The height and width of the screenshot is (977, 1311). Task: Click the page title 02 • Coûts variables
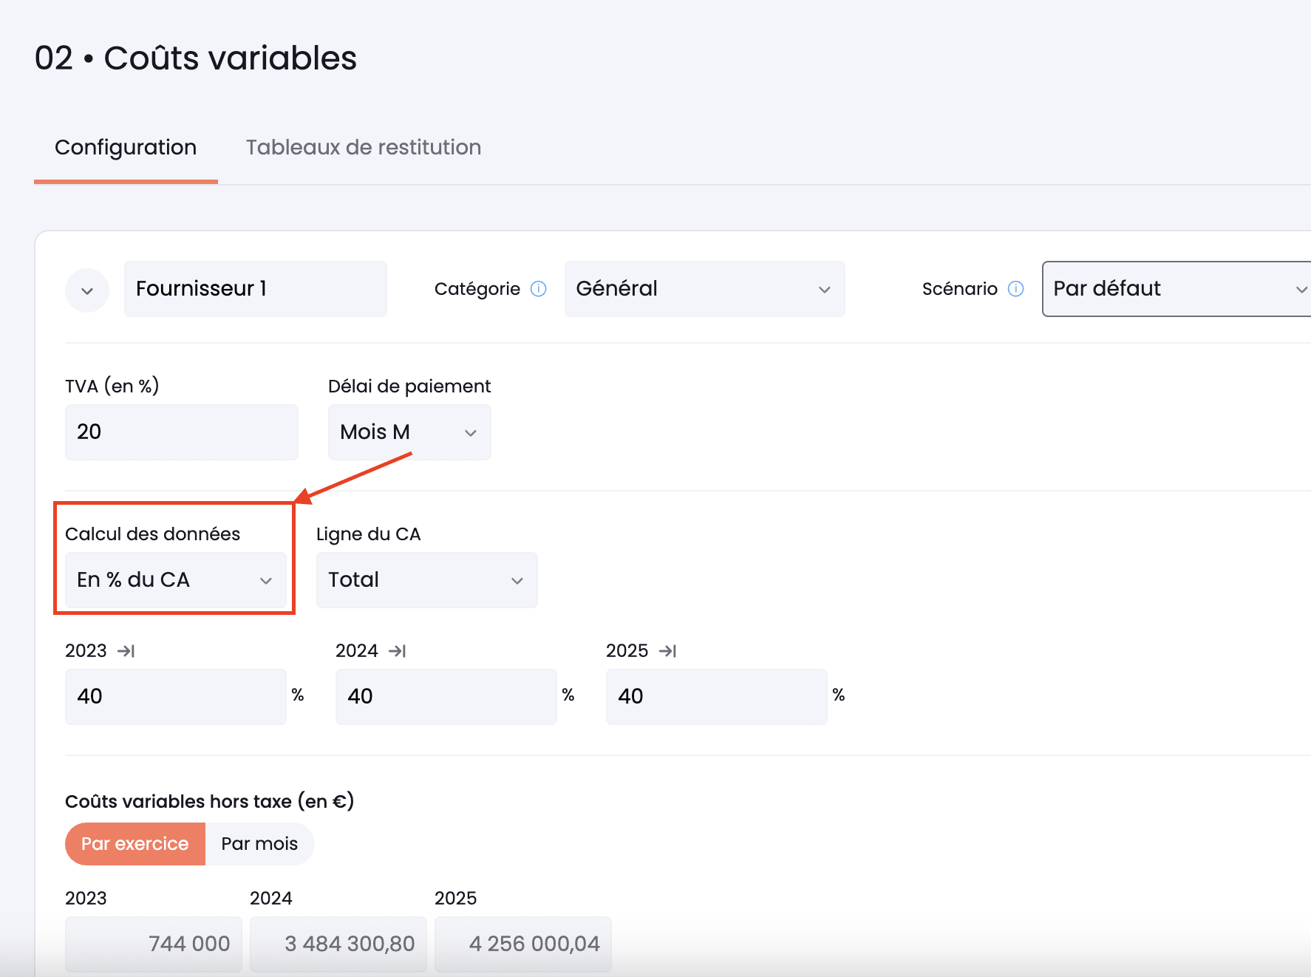click(x=196, y=58)
